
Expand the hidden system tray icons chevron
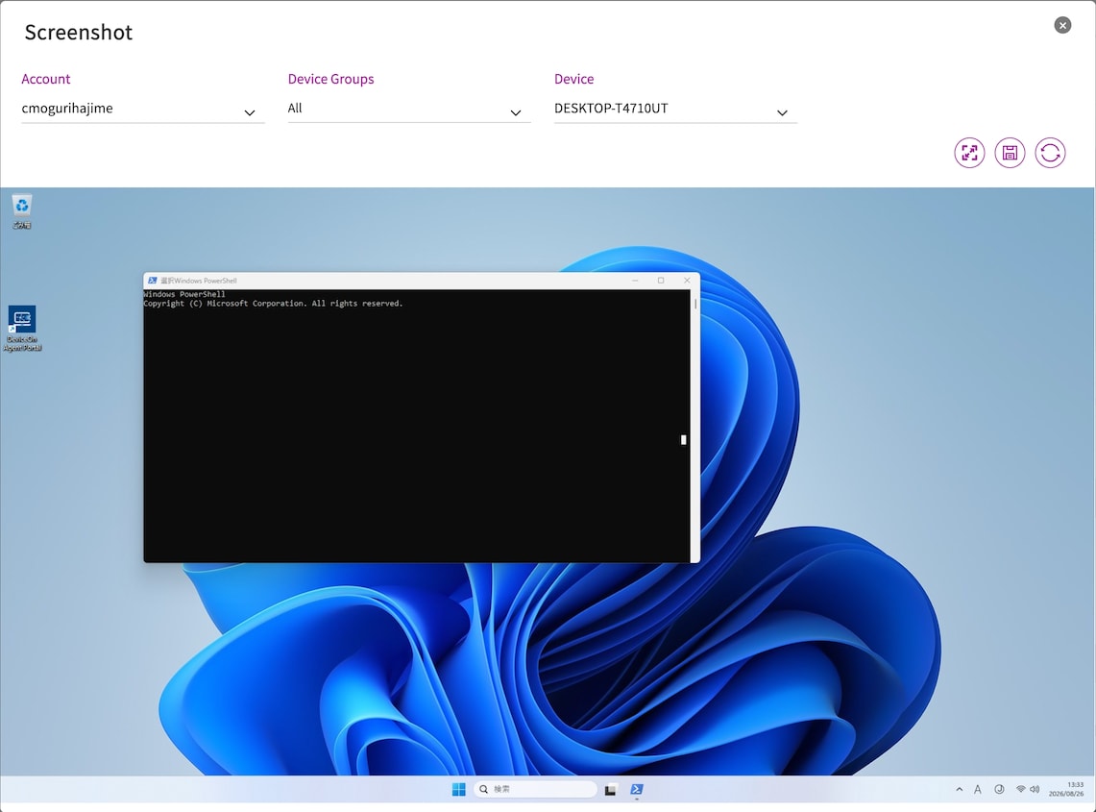(x=959, y=790)
